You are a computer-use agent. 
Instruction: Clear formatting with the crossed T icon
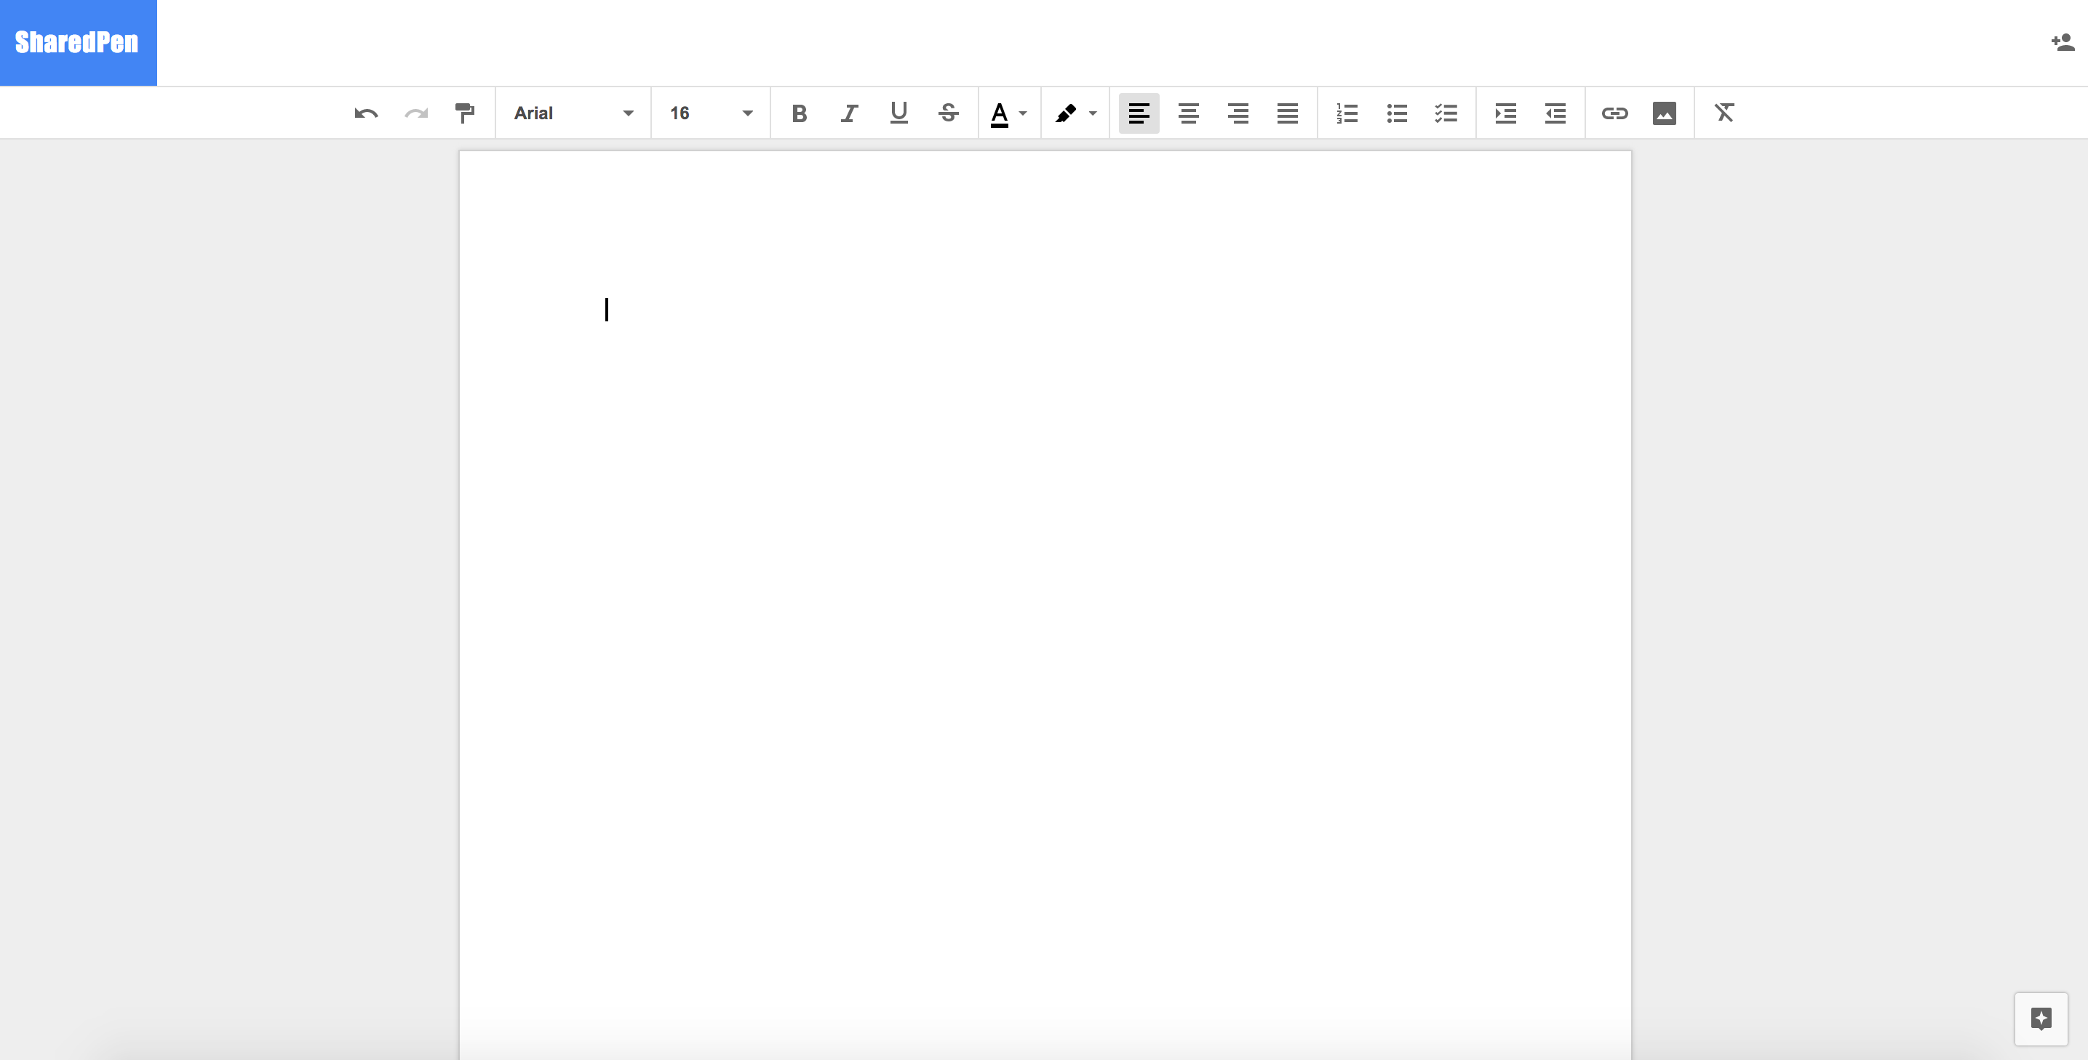1724,113
